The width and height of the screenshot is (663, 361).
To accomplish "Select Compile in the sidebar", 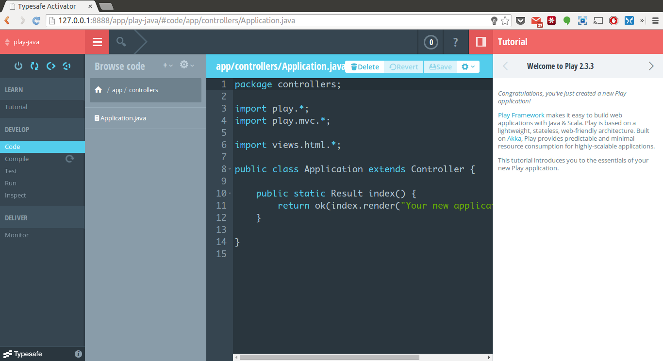I will [x=17, y=159].
